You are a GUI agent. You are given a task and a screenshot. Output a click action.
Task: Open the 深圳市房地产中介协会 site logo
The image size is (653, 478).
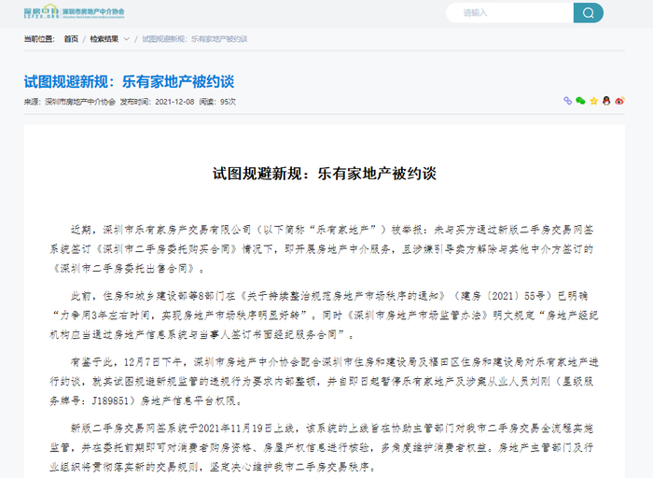[74, 11]
